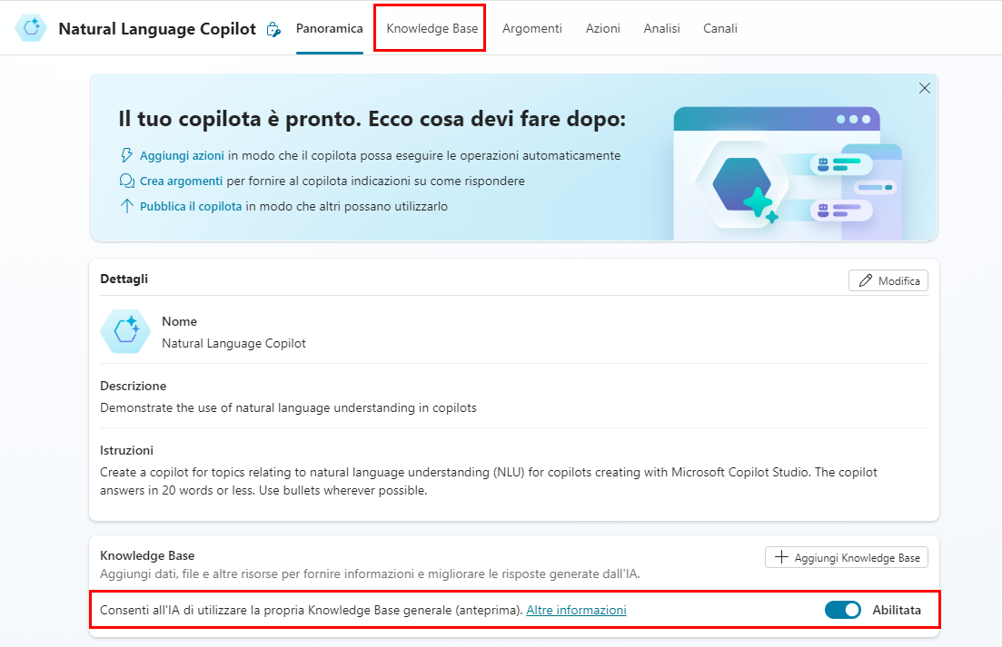Click the Aggiungi Knowledge Base button
The width and height of the screenshot is (1002, 647).
point(846,557)
